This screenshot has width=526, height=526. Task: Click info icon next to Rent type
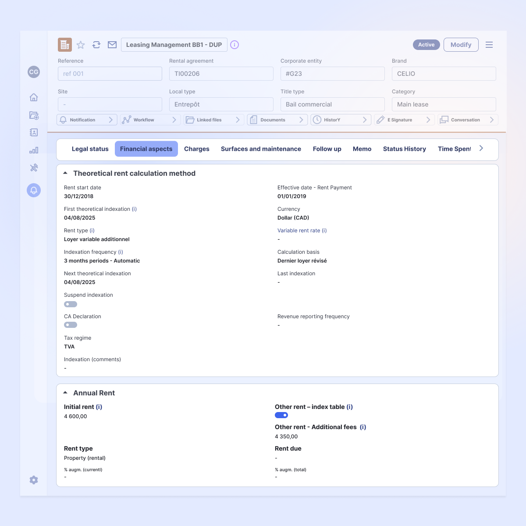tap(92, 231)
